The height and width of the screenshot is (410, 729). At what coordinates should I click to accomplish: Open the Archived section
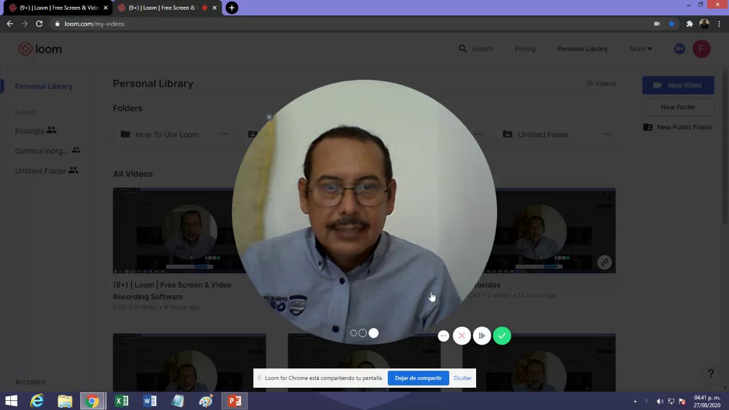(30, 382)
